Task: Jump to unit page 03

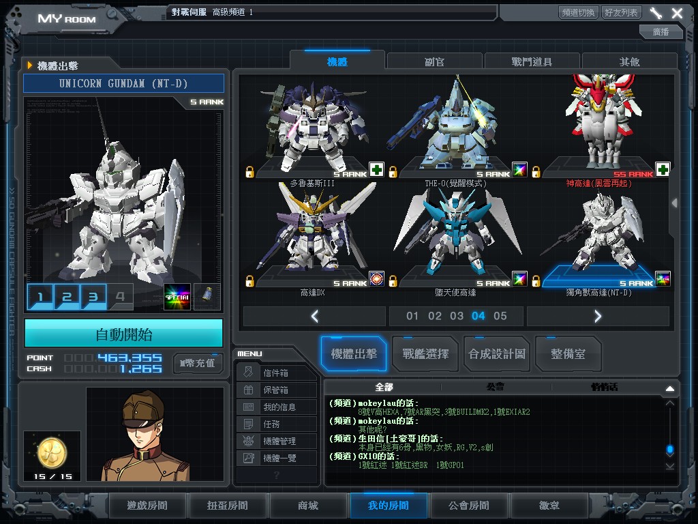Action: [x=456, y=316]
